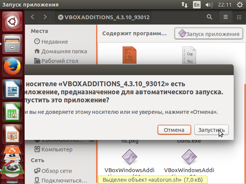Screen dimensions: 246x184
Task: Select the orange script file icon
Action: [130, 55]
